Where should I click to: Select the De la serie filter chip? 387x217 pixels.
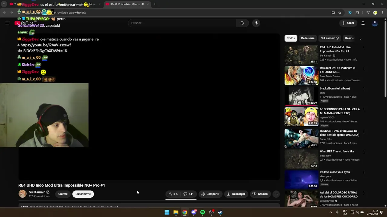click(x=308, y=38)
